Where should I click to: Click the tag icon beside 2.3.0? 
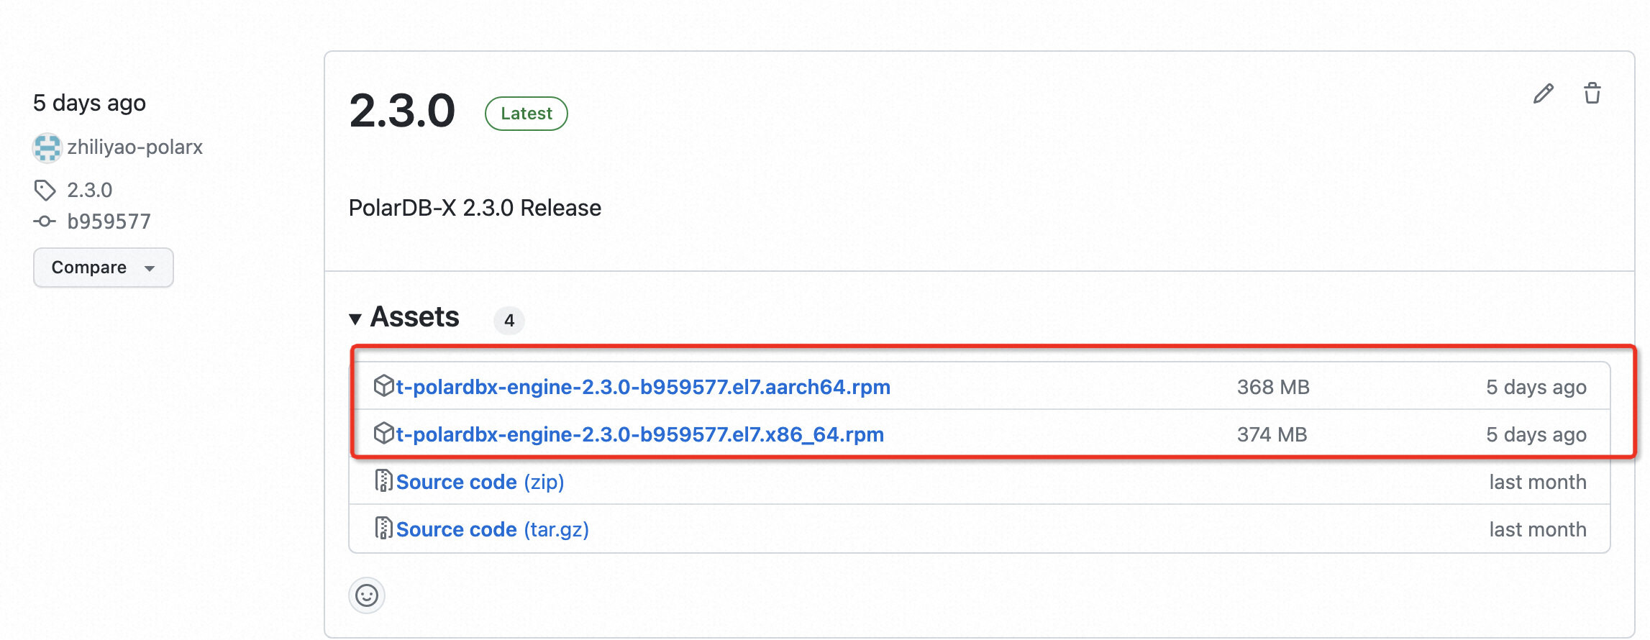tap(45, 190)
